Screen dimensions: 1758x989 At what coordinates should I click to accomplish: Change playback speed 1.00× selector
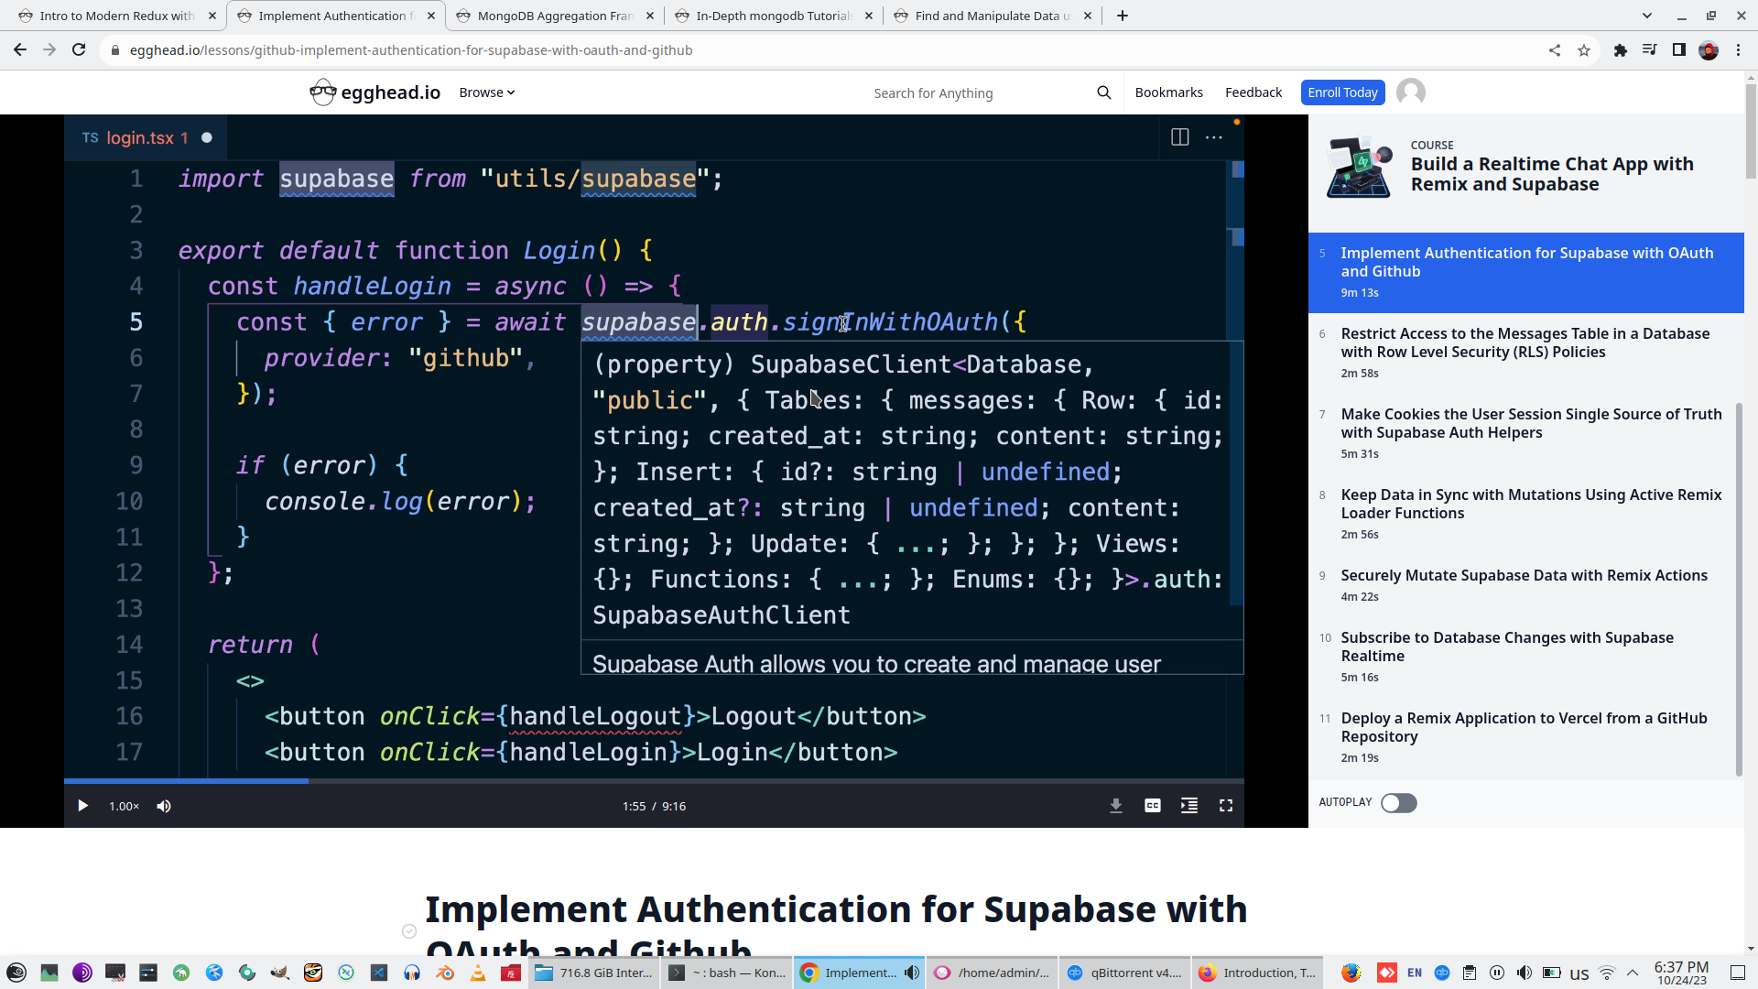(x=124, y=806)
